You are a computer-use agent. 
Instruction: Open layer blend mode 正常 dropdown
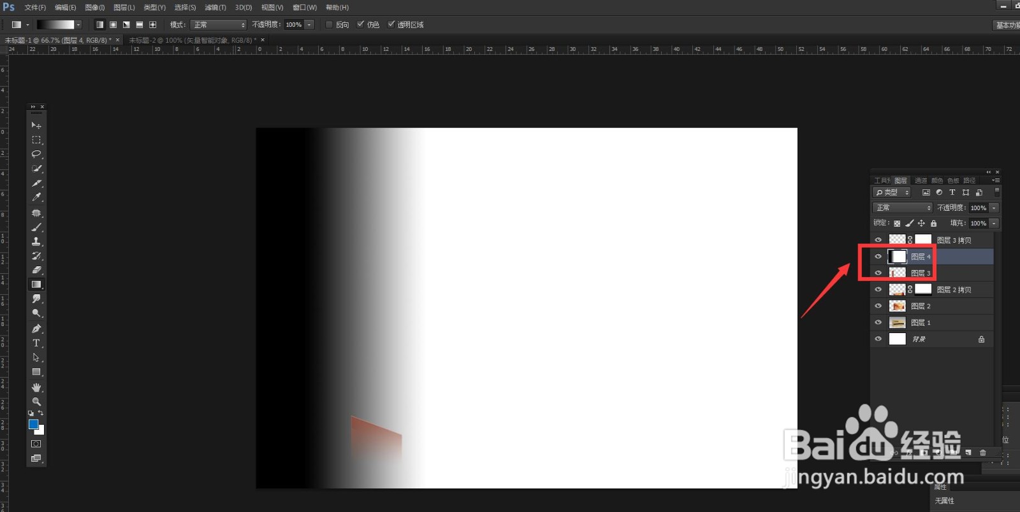pos(903,208)
